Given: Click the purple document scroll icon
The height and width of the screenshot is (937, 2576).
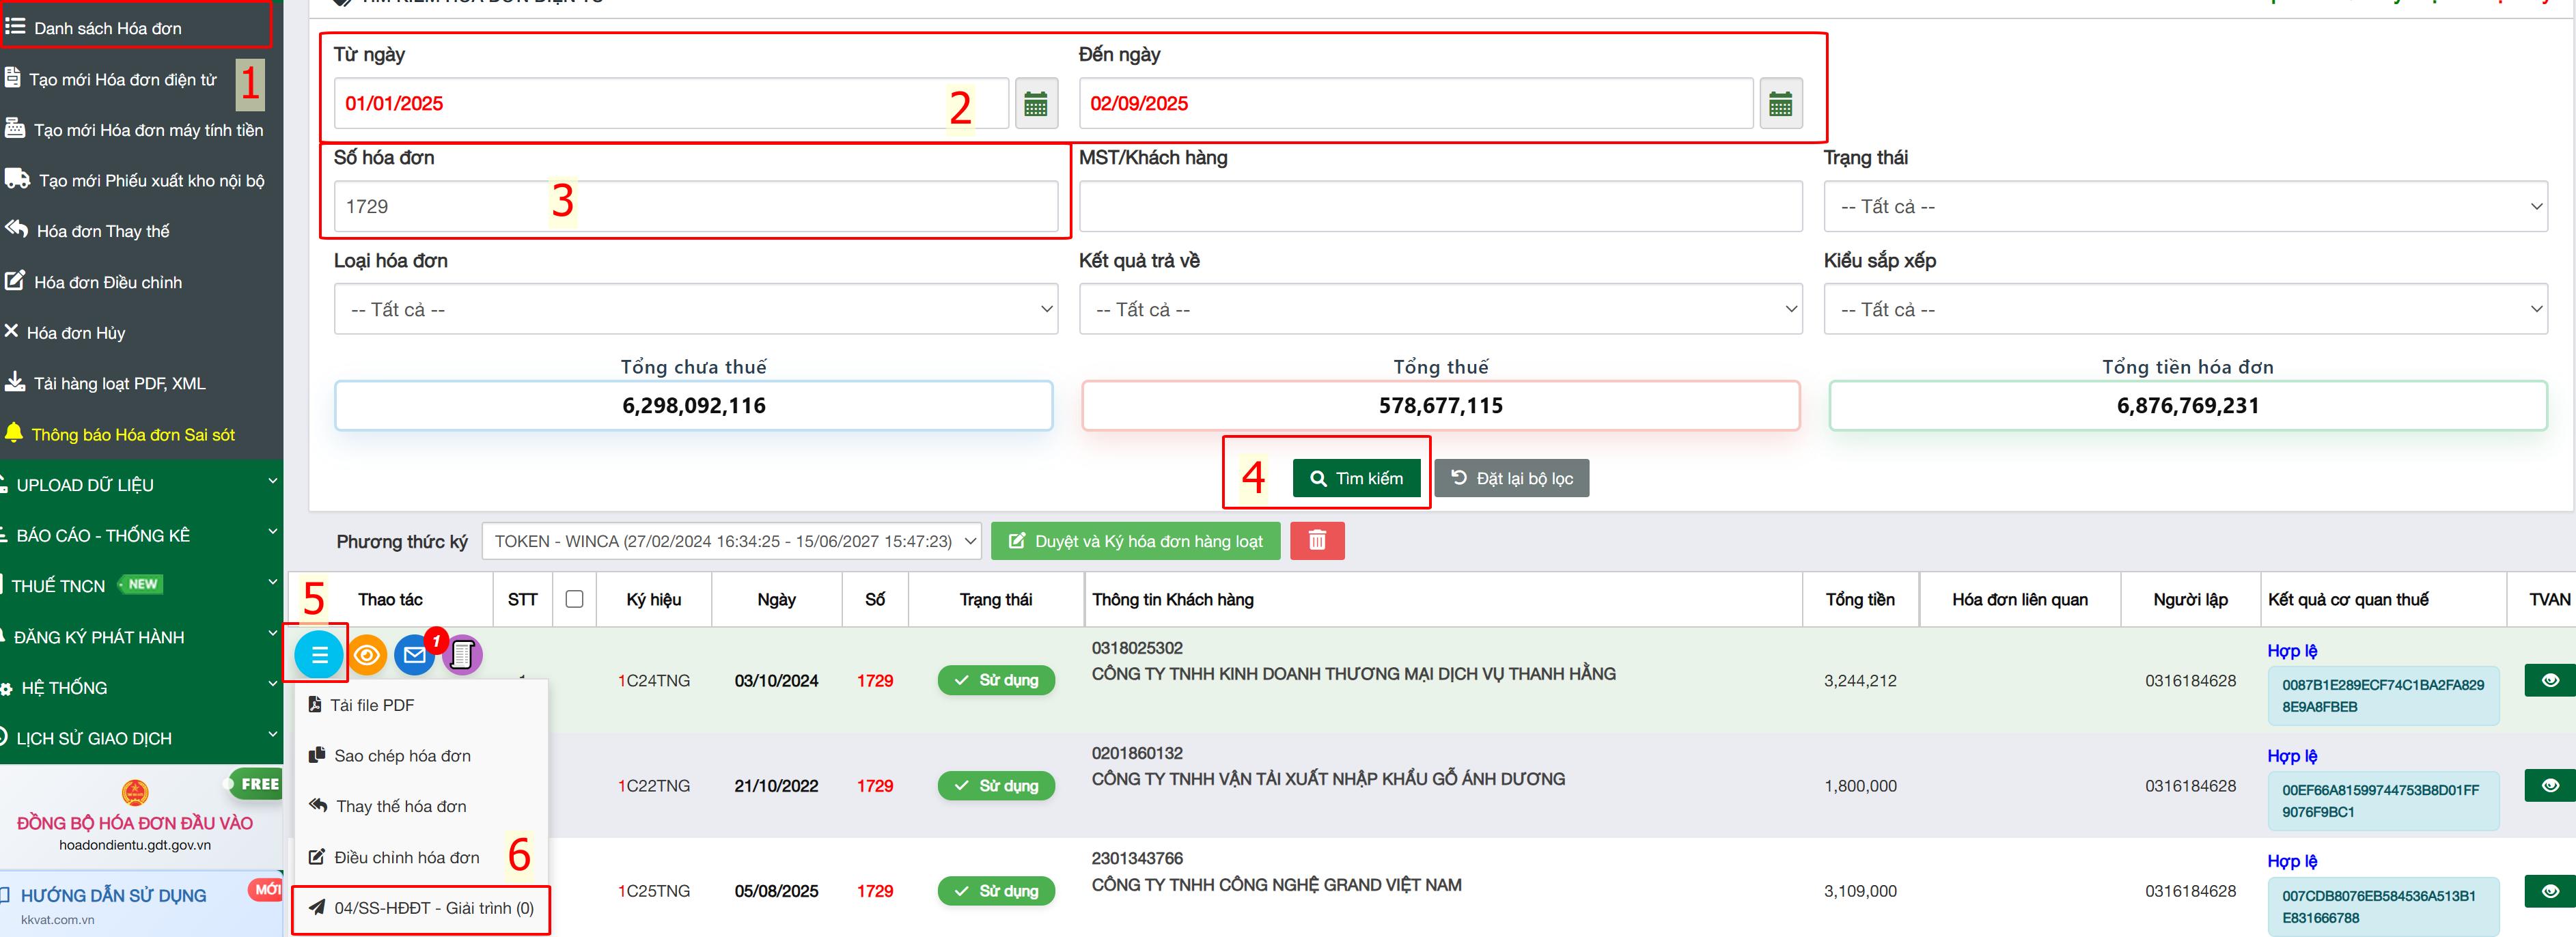Looking at the screenshot, I should click(x=462, y=655).
